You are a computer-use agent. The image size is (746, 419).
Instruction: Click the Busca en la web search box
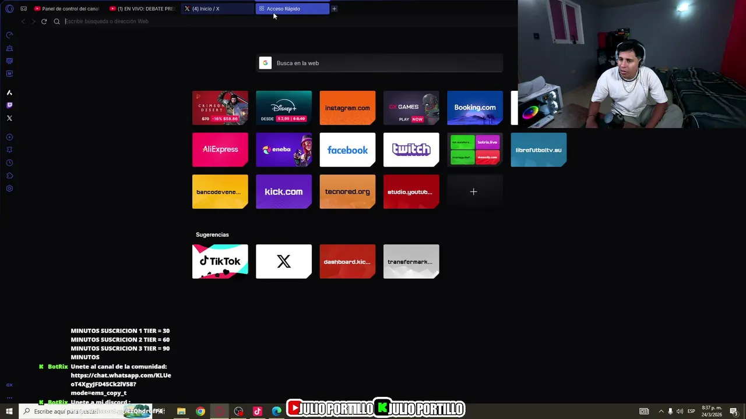coord(380,63)
